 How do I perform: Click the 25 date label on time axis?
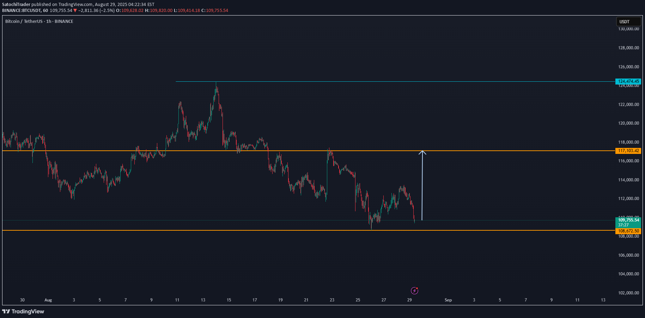click(x=358, y=300)
